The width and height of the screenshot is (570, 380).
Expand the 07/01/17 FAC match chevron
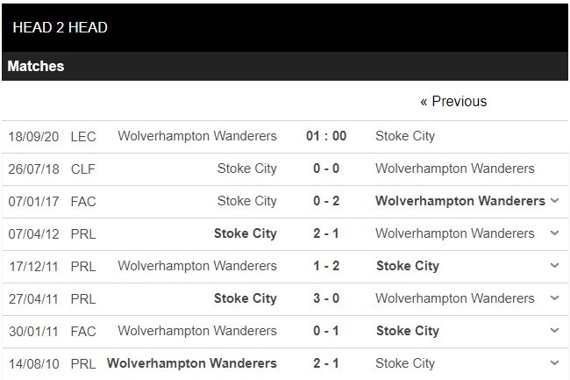click(554, 201)
